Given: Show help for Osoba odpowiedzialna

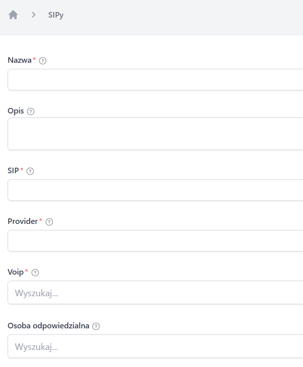Looking at the screenshot, I should point(96,326).
